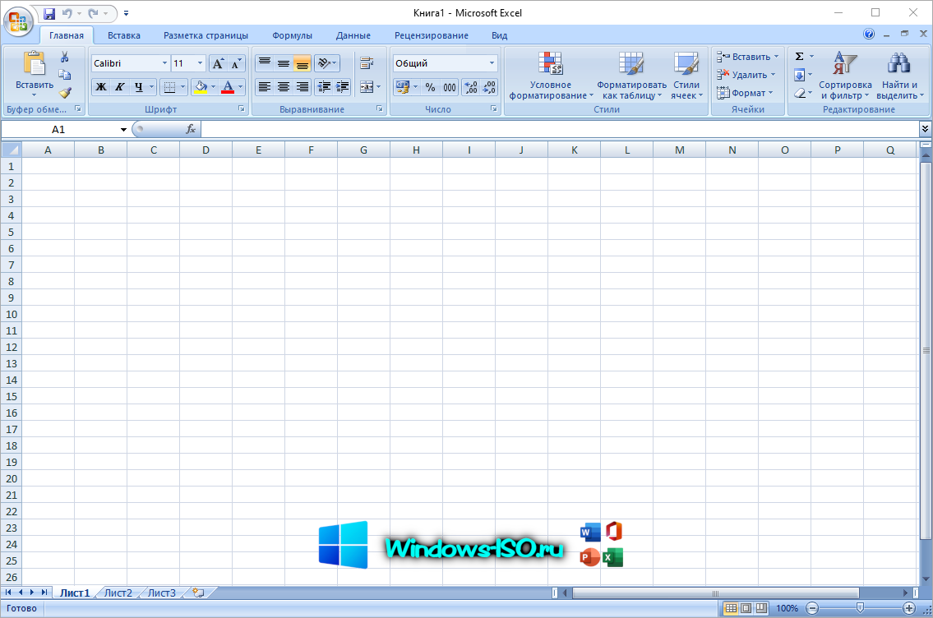
Task: Open the font size dropdown
Action: coord(201,63)
